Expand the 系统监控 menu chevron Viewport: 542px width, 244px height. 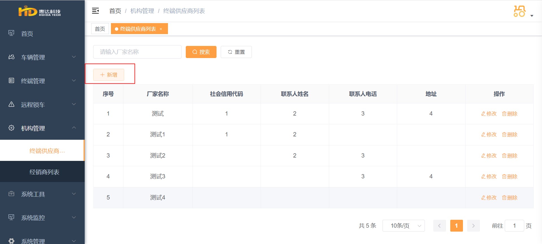click(74, 218)
